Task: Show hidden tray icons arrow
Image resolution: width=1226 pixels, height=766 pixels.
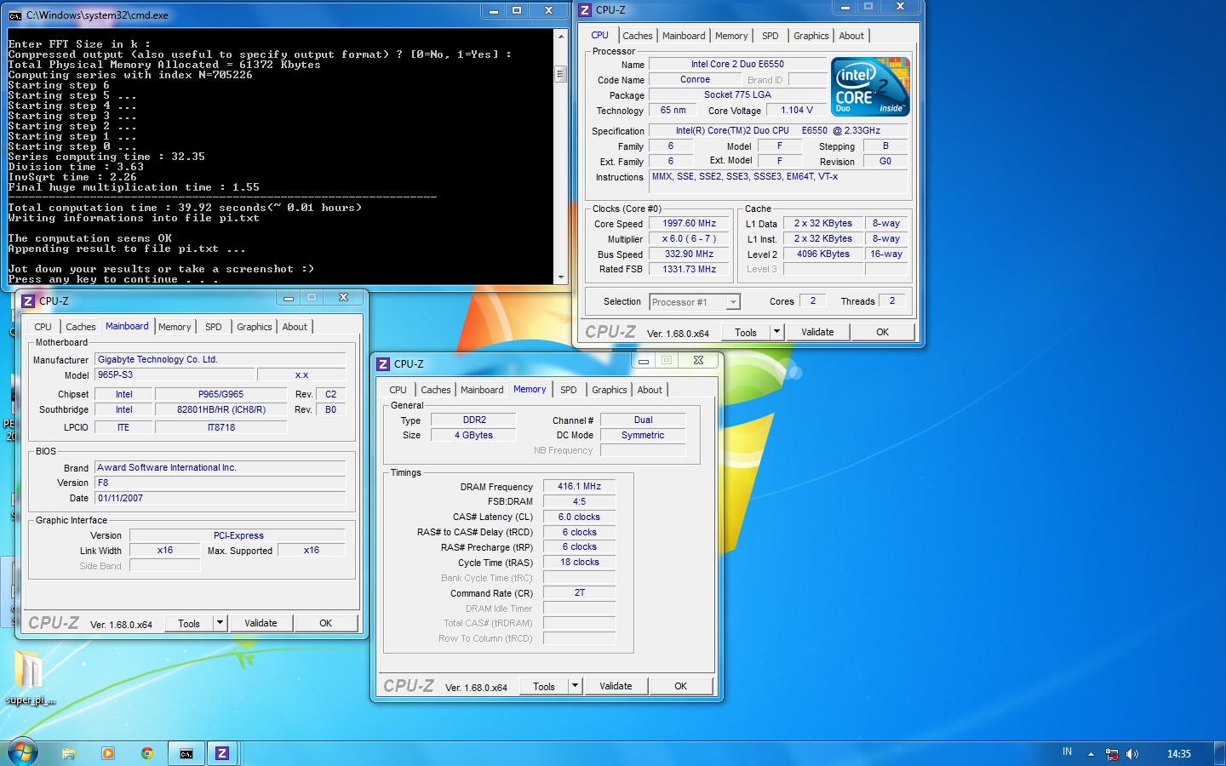Action: (1091, 754)
